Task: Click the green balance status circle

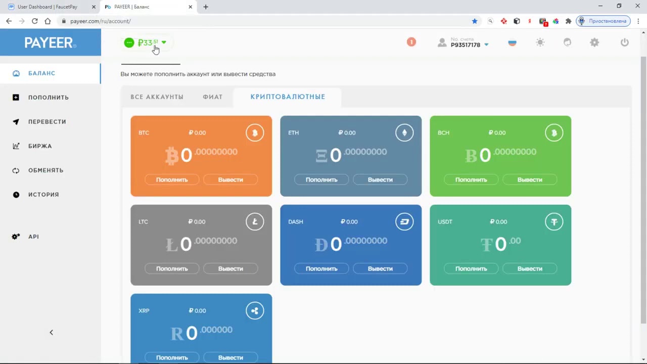Action: [129, 43]
